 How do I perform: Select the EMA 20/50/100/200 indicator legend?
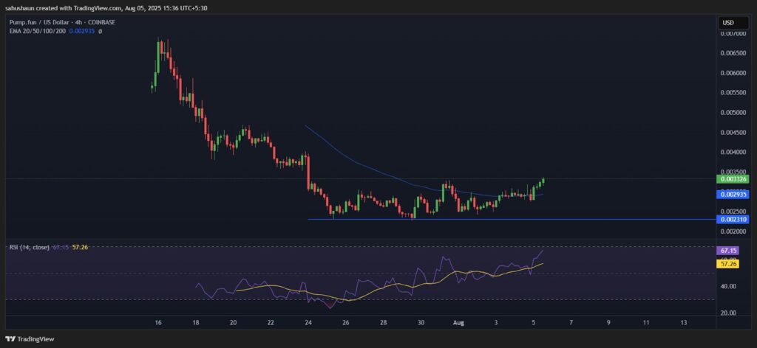(x=36, y=32)
